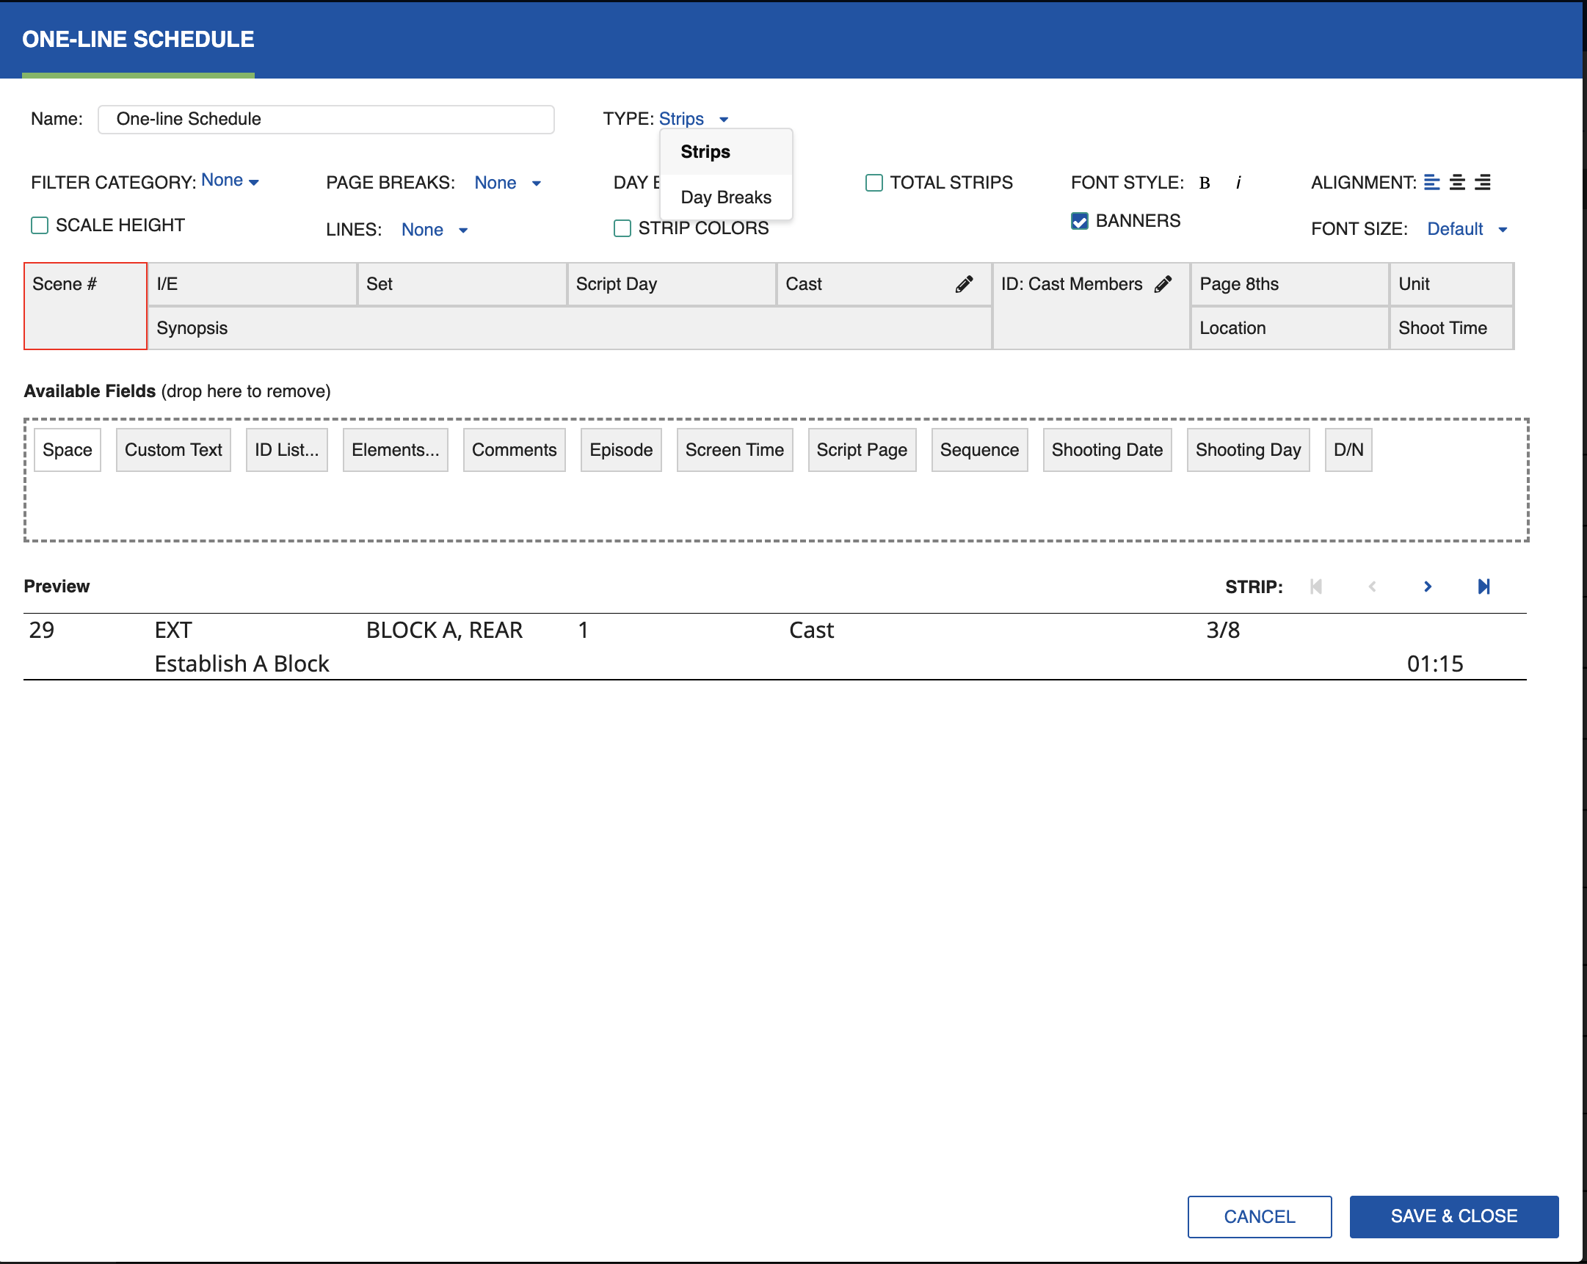
Task: Select right alignment
Action: click(x=1483, y=183)
